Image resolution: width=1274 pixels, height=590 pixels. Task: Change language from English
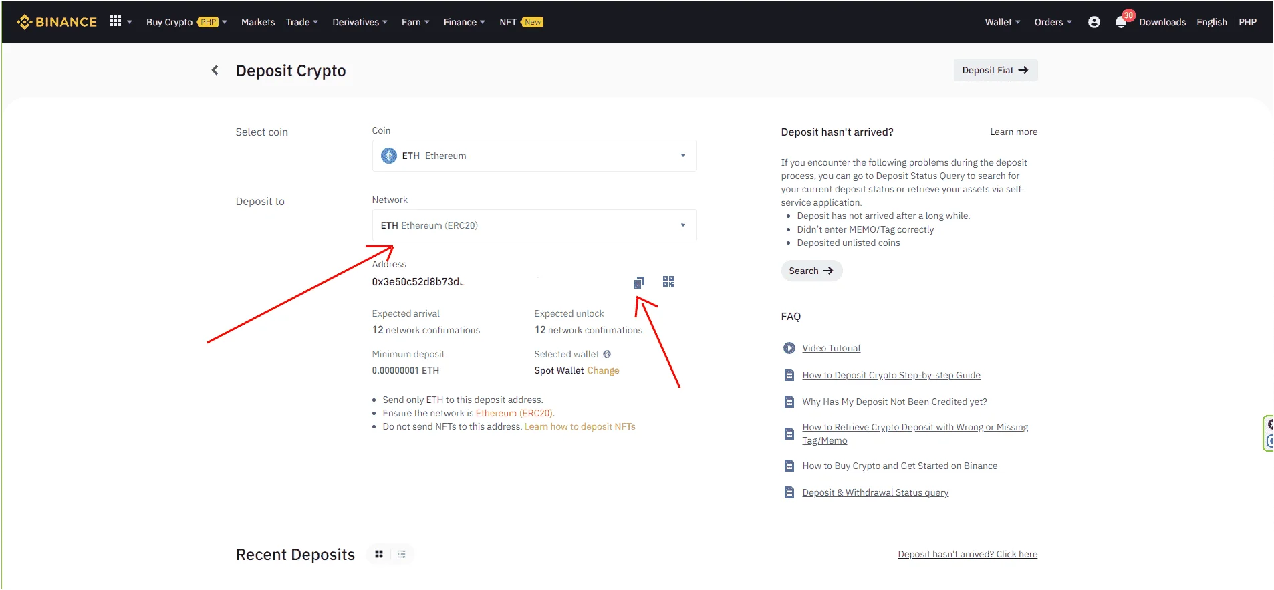point(1212,22)
